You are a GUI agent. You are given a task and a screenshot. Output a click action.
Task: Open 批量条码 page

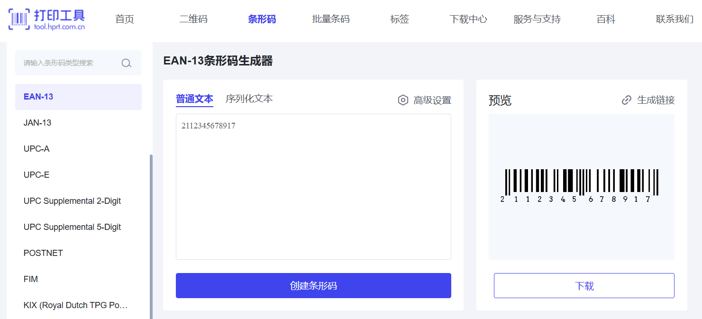(331, 19)
